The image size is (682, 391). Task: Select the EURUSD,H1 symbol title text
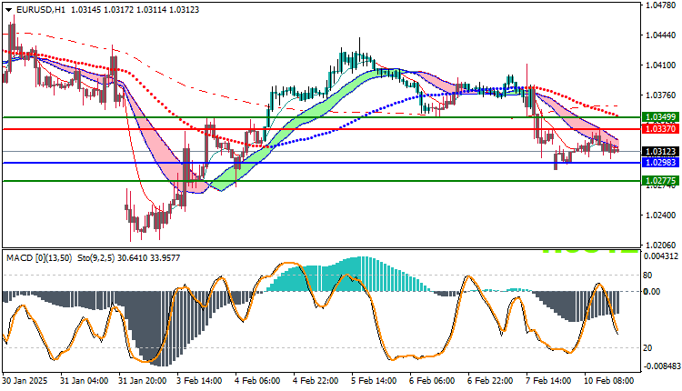40,10
